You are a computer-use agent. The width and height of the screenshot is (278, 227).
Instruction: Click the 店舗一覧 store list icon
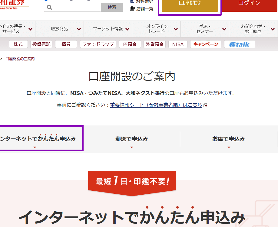(132, 8)
